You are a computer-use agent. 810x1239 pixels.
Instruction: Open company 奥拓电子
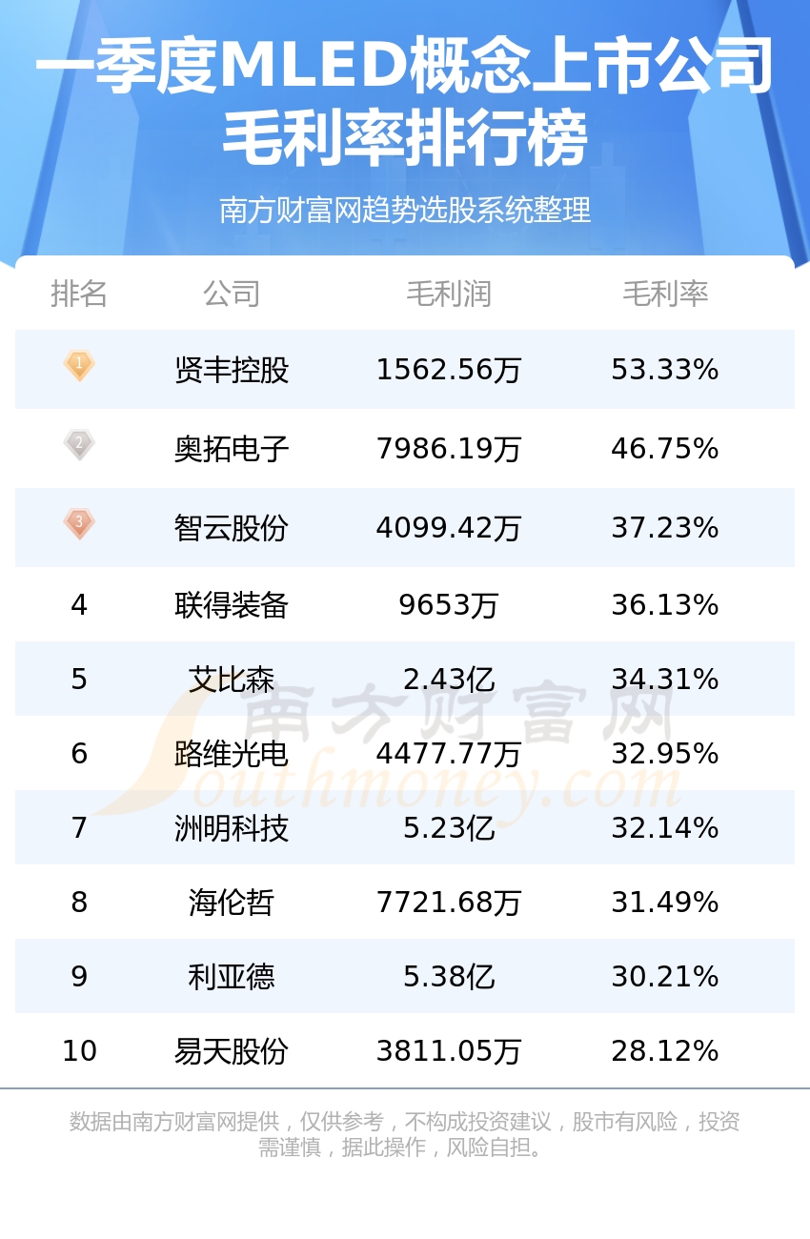232,449
